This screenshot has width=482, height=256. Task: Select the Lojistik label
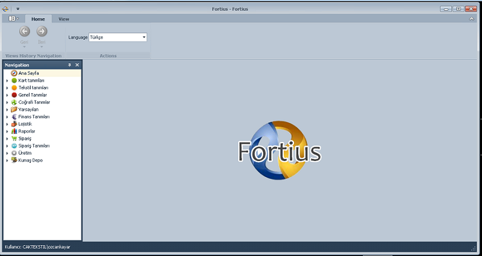(x=25, y=124)
